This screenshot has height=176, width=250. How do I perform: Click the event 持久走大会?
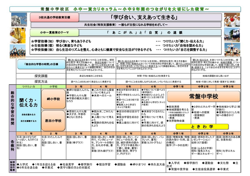point(156,164)
